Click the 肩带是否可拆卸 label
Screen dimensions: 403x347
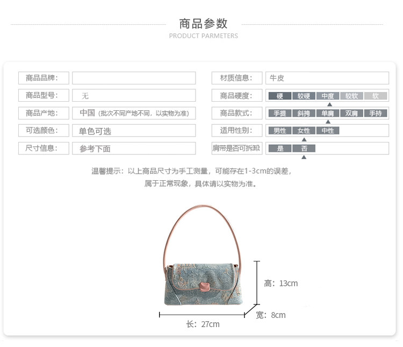click(x=236, y=148)
